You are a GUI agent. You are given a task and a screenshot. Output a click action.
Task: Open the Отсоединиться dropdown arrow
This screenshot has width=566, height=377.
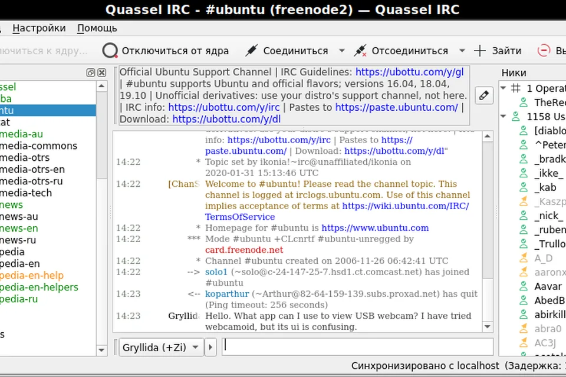[x=462, y=51]
